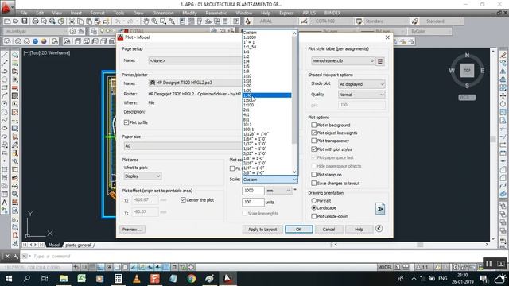Switch to the planta general layout tab
The image size is (509, 286).
click(78, 245)
